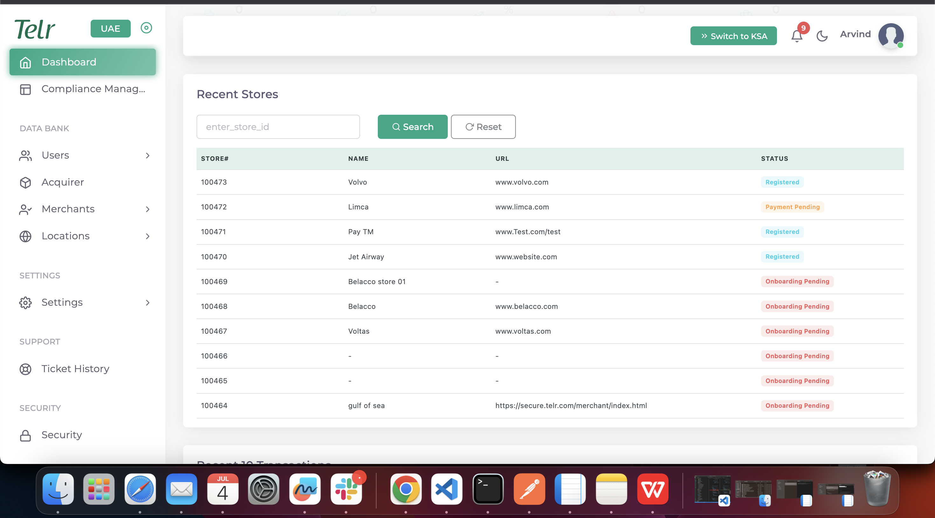This screenshot has width=935, height=518.
Task: Click the www.belacco.com URL cell
Action: click(526, 307)
